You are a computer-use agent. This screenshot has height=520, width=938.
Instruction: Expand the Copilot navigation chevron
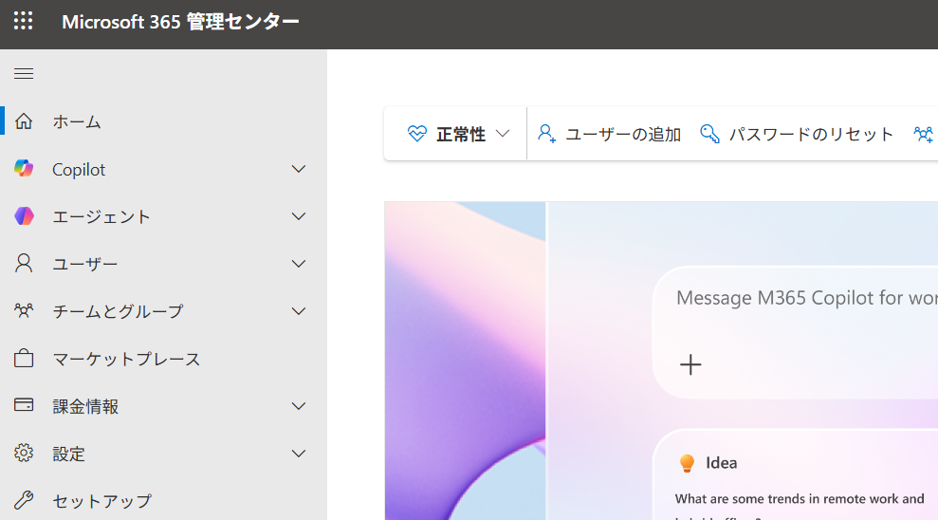[299, 169]
